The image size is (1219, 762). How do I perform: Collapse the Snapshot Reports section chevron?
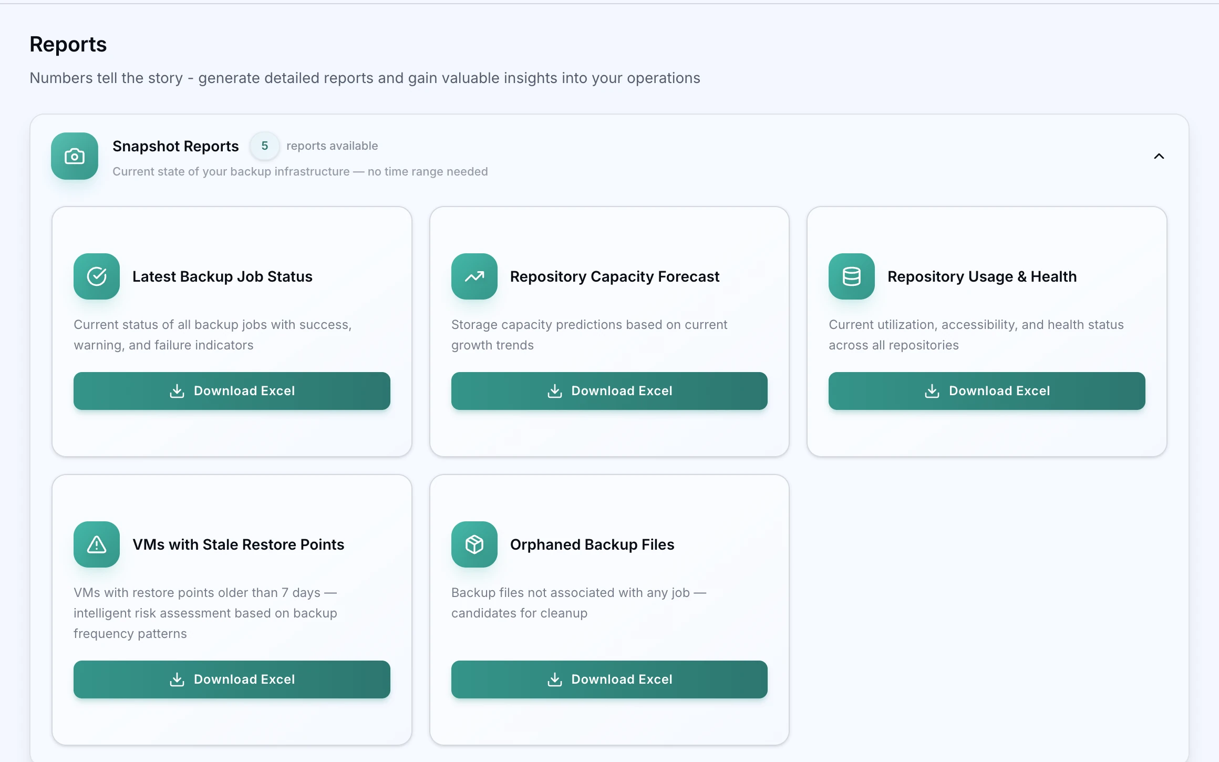click(x=1159, y=156)
